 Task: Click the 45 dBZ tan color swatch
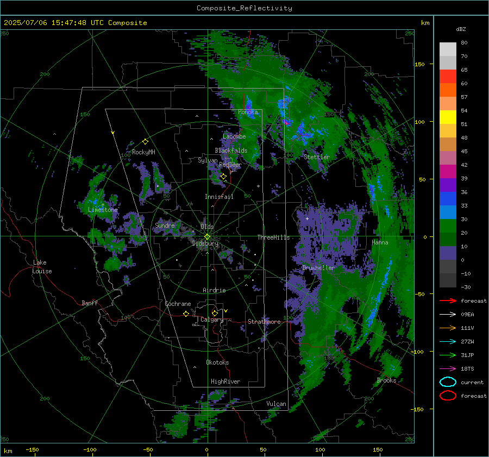(x=448, y=144)
